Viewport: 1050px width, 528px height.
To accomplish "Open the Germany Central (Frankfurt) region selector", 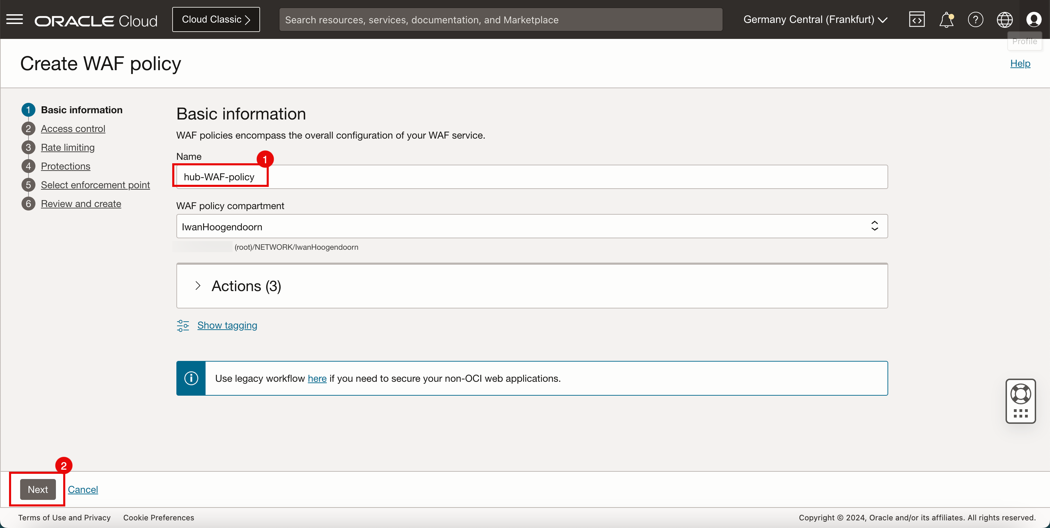I will pyautogui.click(x=815, y=19).
